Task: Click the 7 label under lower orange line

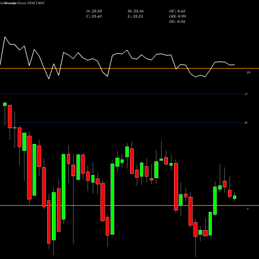Action: coord(248,209)
